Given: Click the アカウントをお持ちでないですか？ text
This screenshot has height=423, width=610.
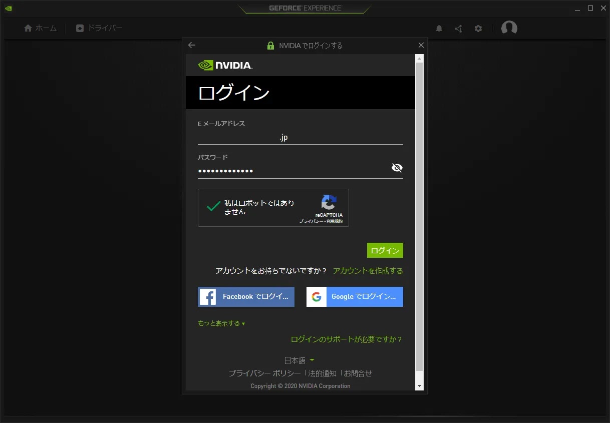Looking at the screenshot, I should tap(271, 271).
